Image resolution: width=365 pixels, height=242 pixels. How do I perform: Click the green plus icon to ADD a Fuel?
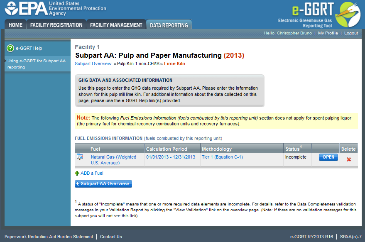(x=77, y=173)
